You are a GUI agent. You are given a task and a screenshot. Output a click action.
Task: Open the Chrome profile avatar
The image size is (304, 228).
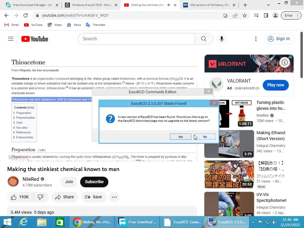tap(275, 15)
